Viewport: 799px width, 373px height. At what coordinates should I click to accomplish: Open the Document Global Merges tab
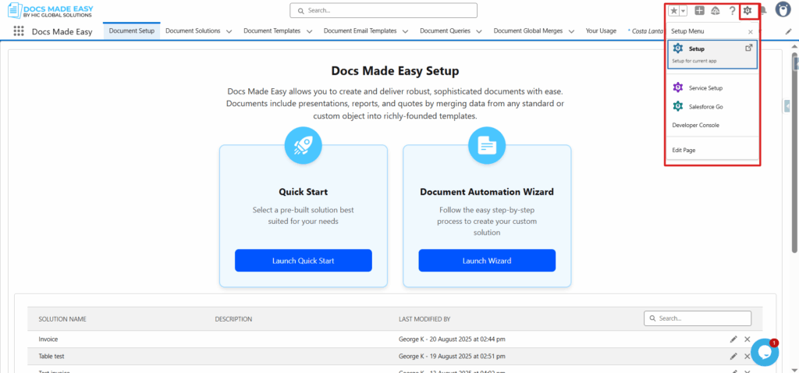pyautogui.click(x=528, y=30)
